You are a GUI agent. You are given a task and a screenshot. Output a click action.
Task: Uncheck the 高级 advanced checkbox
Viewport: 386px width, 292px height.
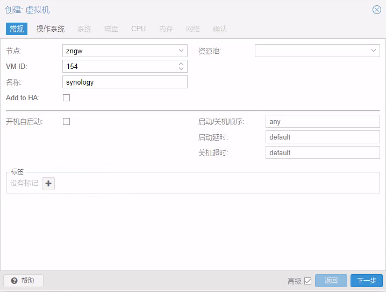308,281
